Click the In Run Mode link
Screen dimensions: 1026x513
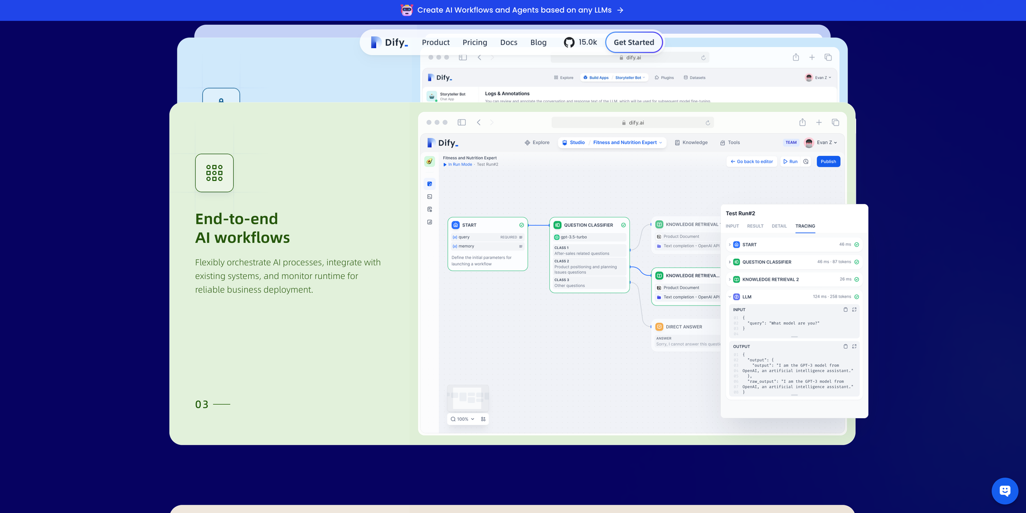point(458,165)
